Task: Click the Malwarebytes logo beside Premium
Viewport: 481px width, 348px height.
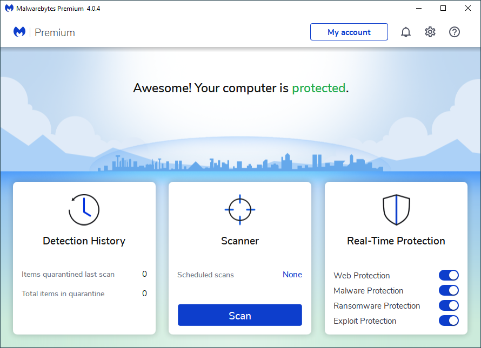Action: coord(19,32)
